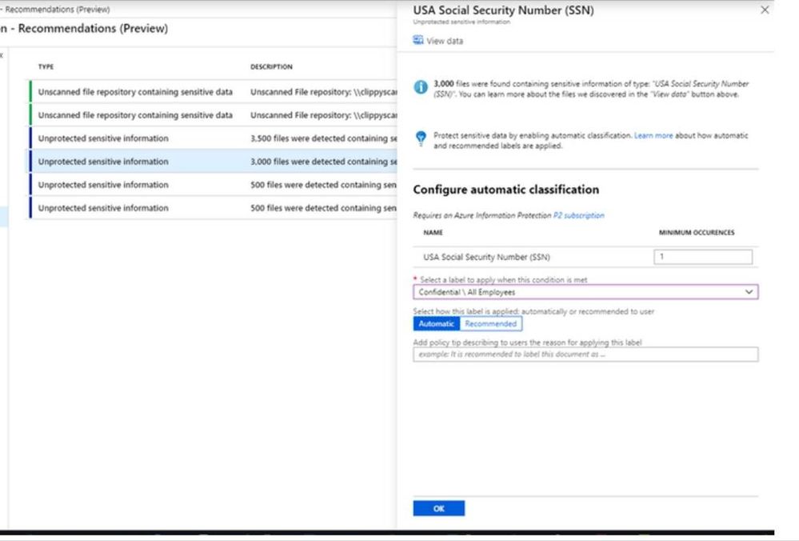Viewport: 799px width, 541px height.
Task: Select second Unscanned file repository row
Action: click(213, 115)
